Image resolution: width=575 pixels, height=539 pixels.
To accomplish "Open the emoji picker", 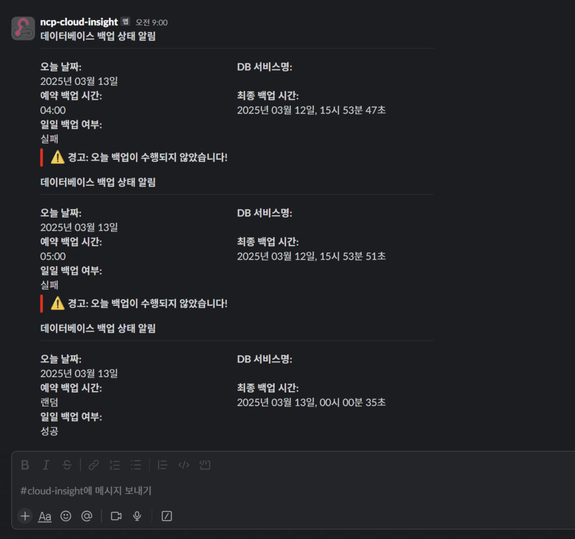I will click(66, 516).
